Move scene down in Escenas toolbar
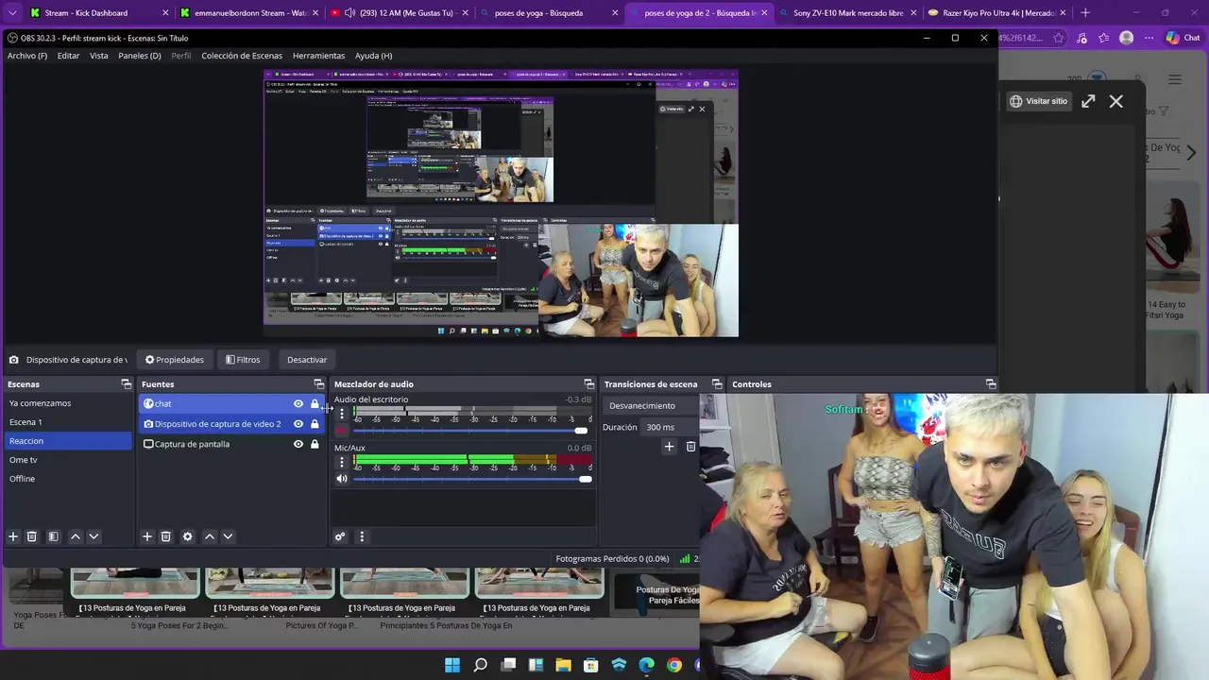The width and height of the screenshot is (1209, 680). click(94, 536)
